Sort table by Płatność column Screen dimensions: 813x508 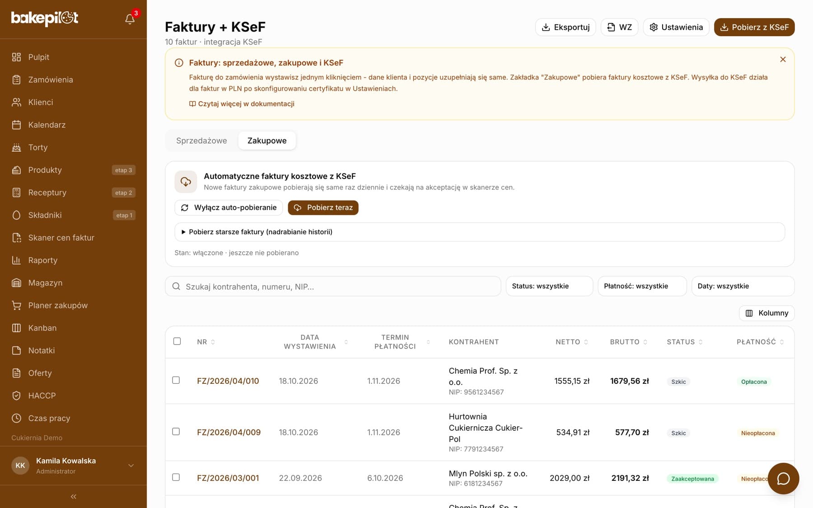(x=761, y=342)
